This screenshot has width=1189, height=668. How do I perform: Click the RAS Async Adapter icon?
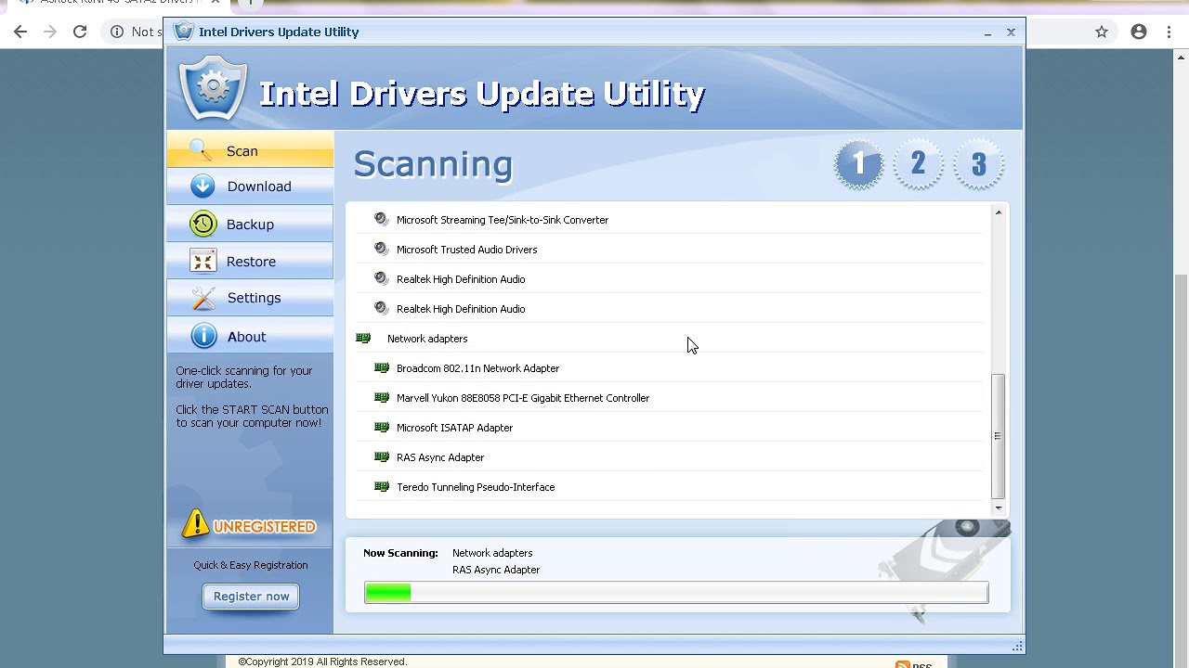(x=381, y=456)
